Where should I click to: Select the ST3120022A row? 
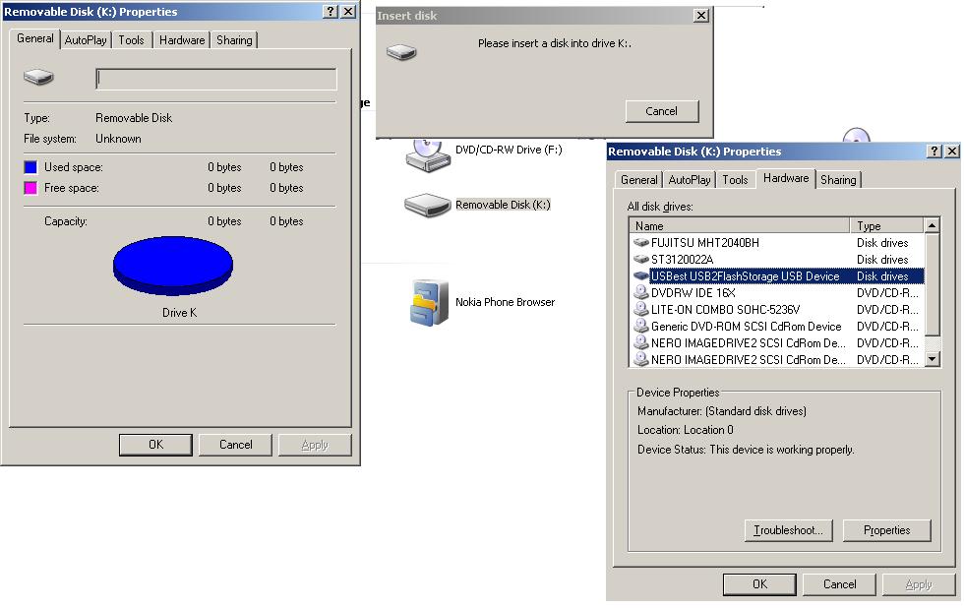(777, 260)
